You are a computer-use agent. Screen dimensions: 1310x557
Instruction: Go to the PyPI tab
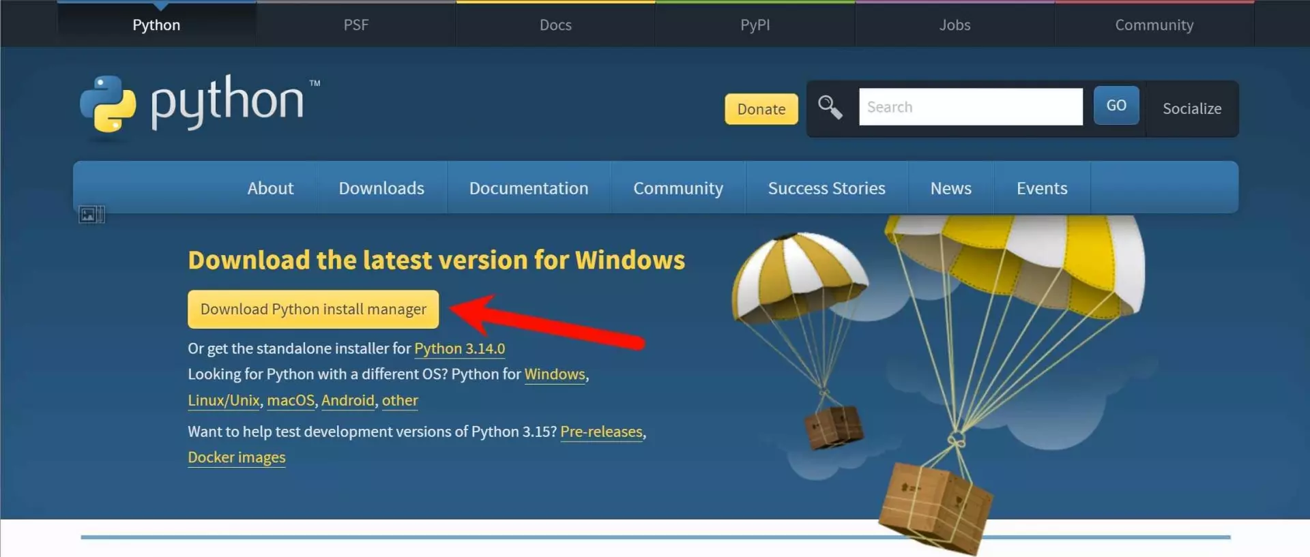coord(755,25)
